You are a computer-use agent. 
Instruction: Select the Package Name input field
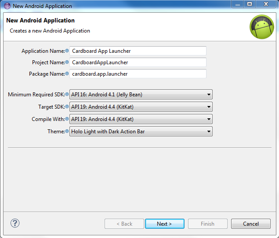138,74
